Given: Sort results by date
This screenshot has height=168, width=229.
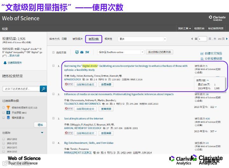Looking at the screenshot, I should [64, 39].
